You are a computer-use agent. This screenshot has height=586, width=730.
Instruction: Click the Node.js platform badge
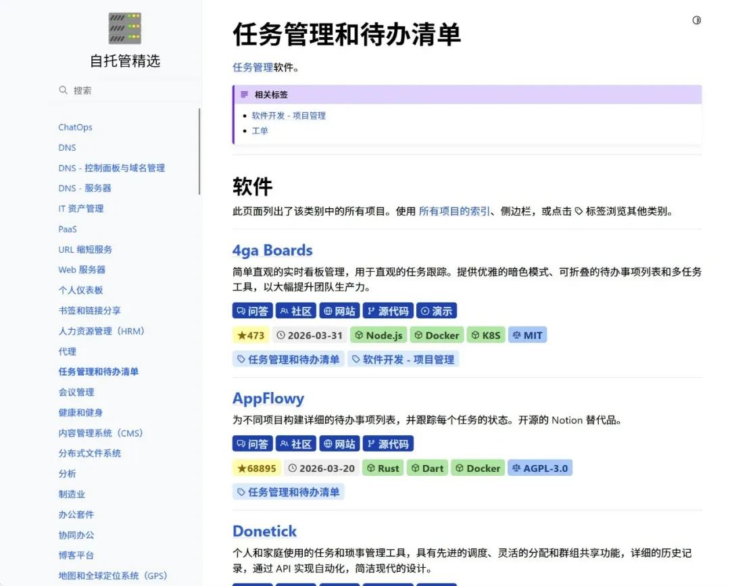[x=379, y=335]
